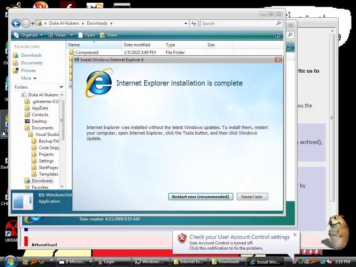
Task: Sort by the Size column header
Action: (x=219, y=45)
